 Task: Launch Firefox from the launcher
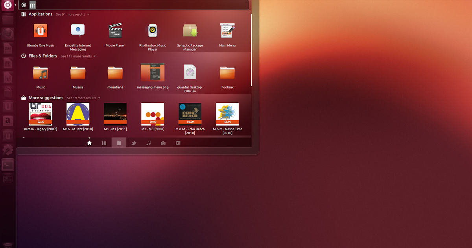(8, 34)
